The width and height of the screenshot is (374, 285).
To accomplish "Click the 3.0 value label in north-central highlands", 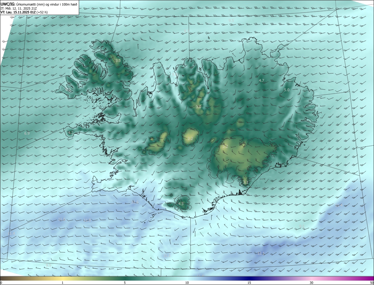I will (x=198, y=107).
